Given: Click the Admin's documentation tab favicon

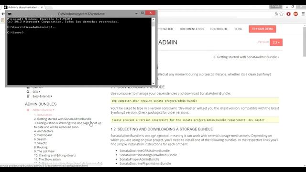Looking at the screenshot, I should tap(5, 7).
